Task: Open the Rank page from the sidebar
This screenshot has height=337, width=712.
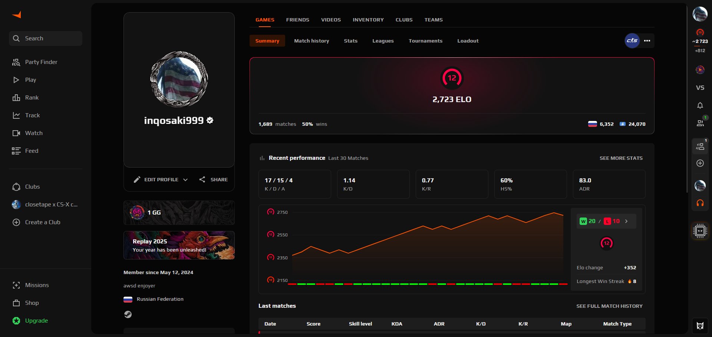Action: [x=16, y=97]
